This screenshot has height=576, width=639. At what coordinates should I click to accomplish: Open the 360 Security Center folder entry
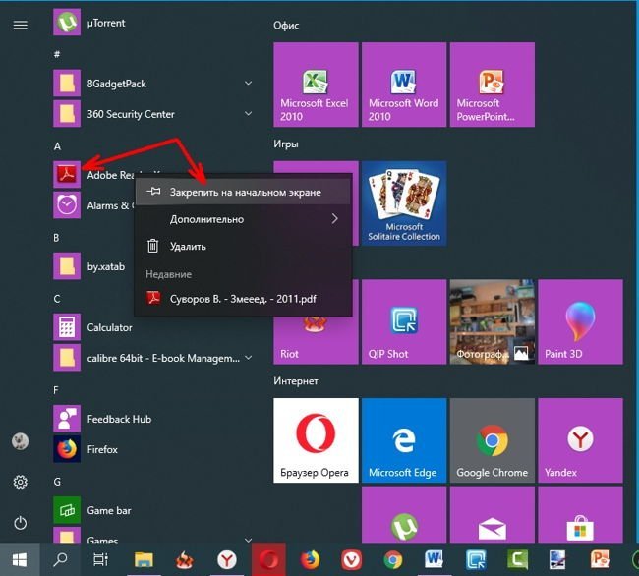pyautogui.click(x=152, y=114)
